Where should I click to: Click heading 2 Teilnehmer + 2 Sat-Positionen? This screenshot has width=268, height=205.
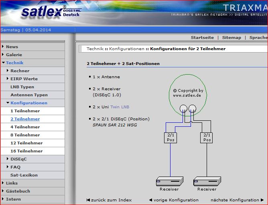click(x=123, y=64)
